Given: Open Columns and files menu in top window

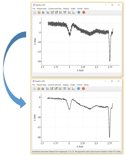Looking at the screenshot, I should [55, 9].
